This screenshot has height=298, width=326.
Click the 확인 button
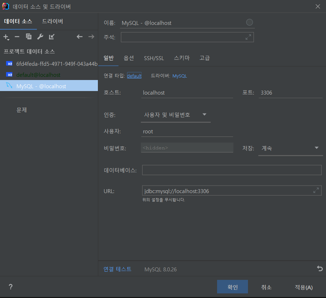point(232,287)
